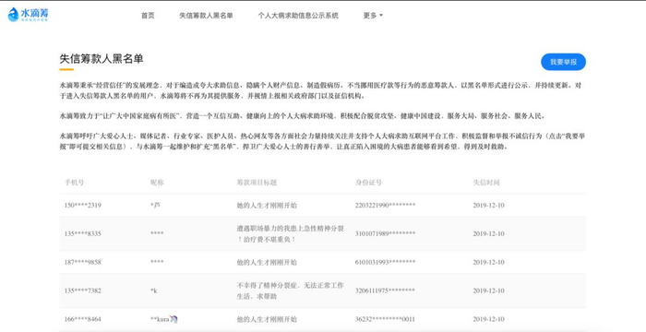The width and height of the screenshot is (646, 332).
Task: Select the 身份证号 column header
Action: coord(369,183)
